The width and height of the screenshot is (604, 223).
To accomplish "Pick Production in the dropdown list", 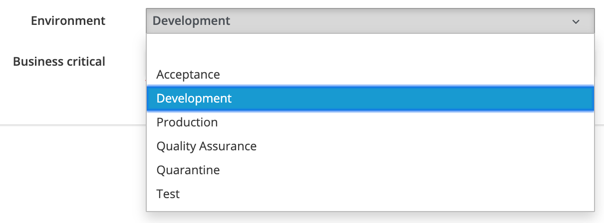I will (370, 122).
